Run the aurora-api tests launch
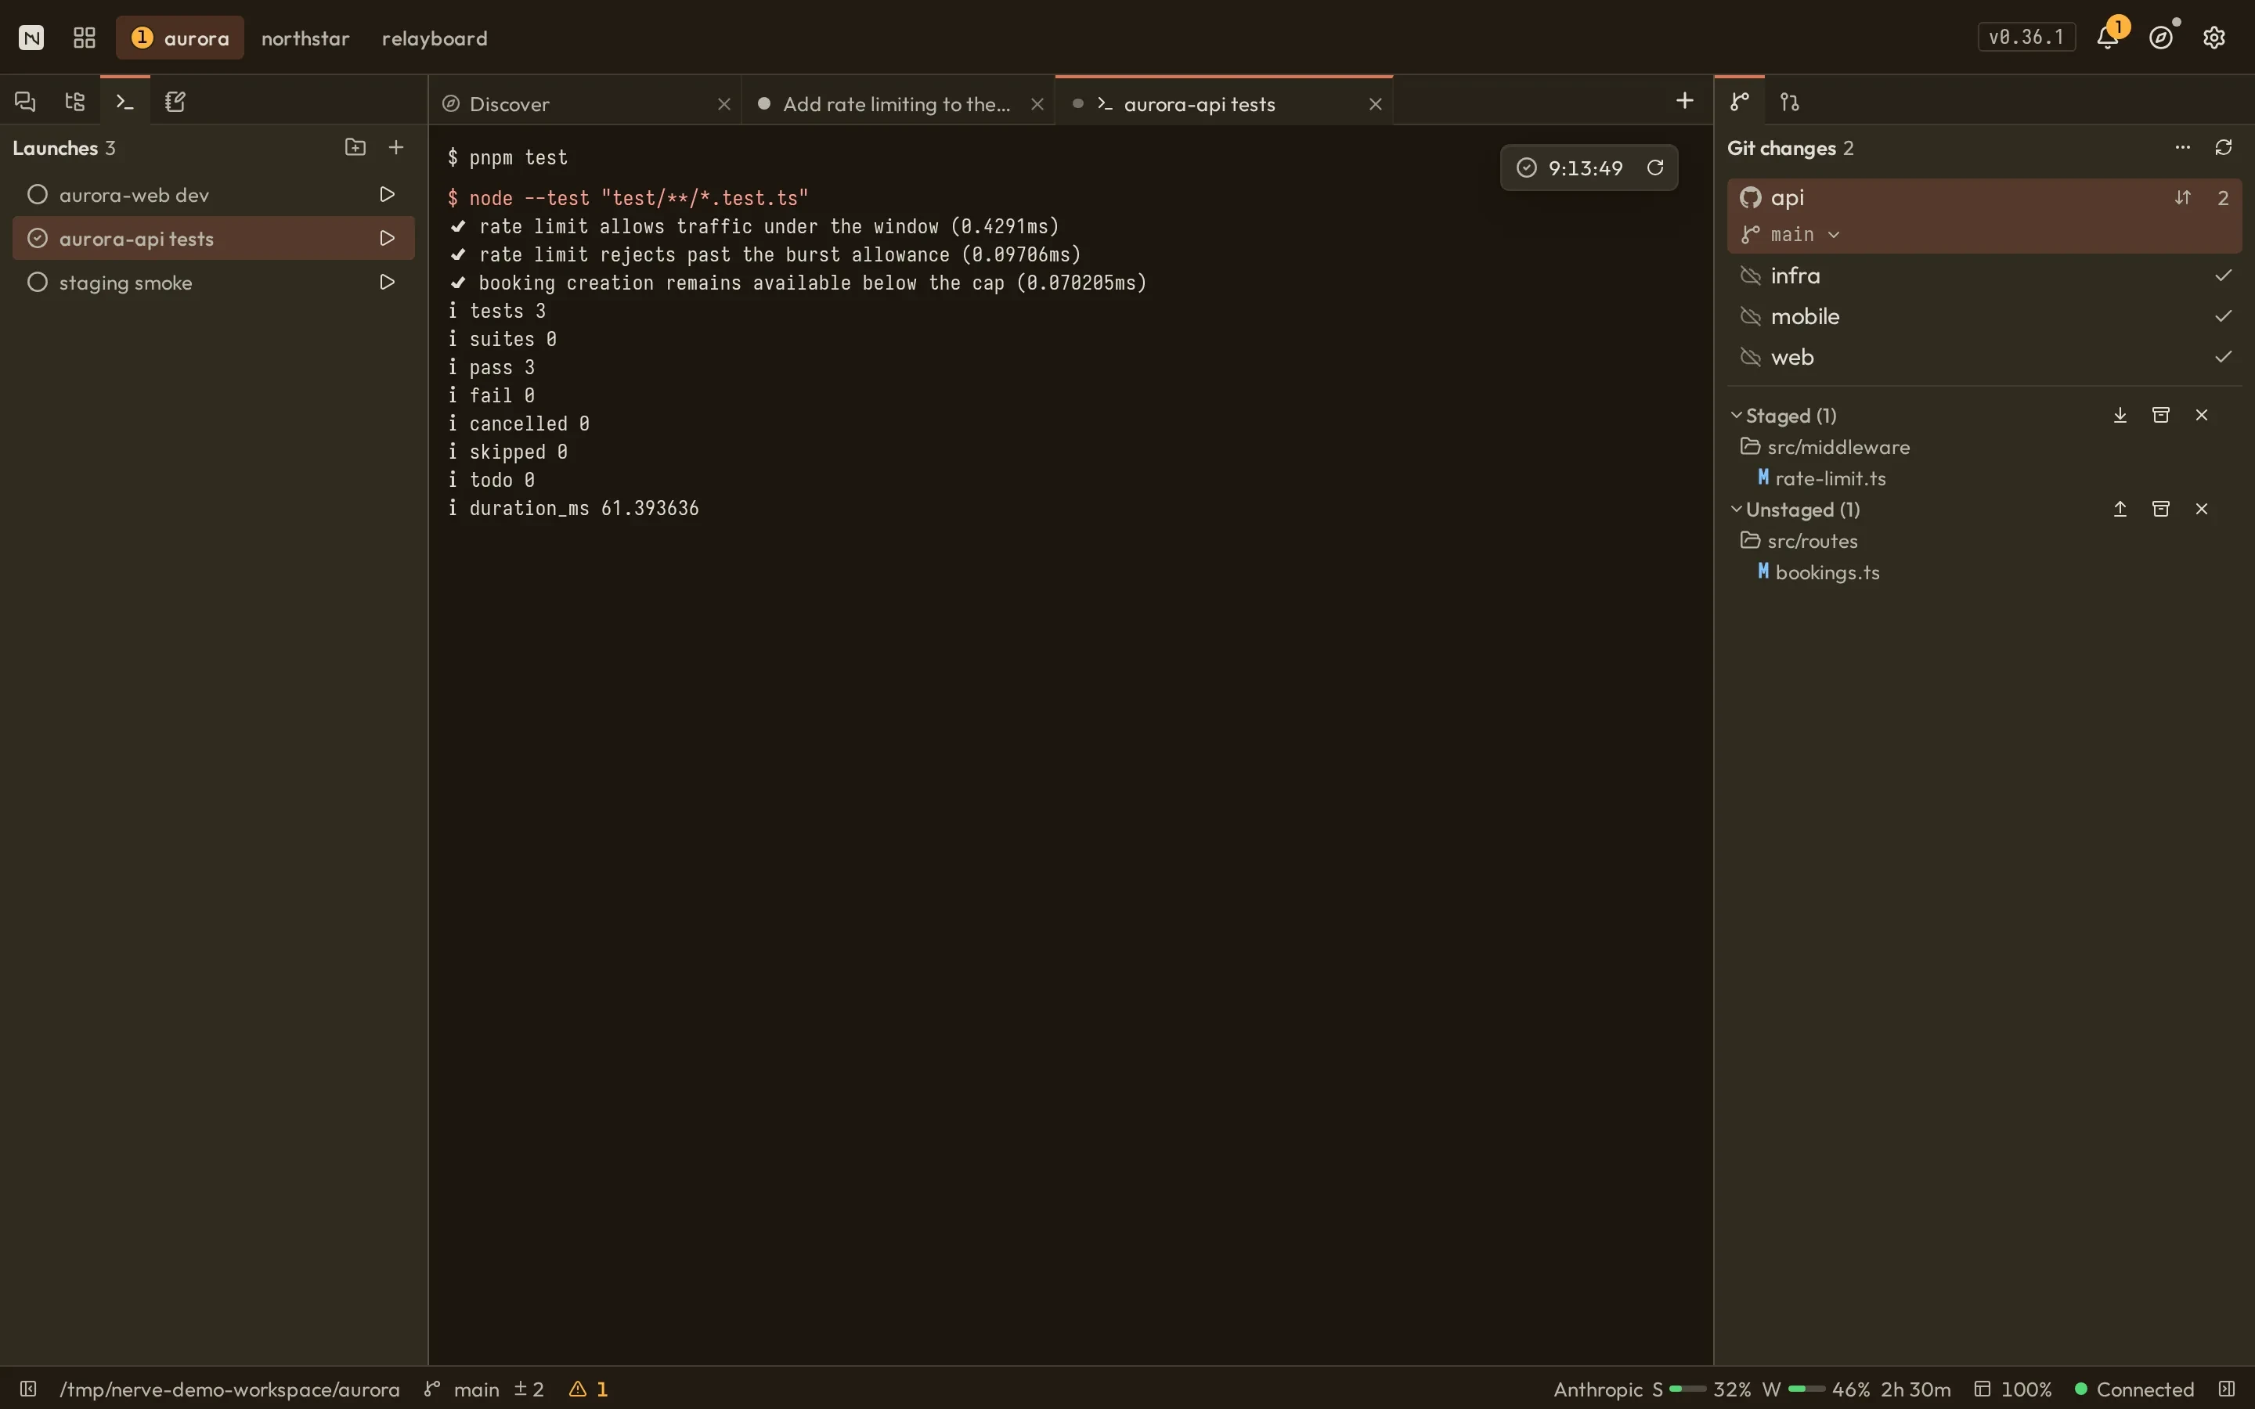 (x=387, y=238)
